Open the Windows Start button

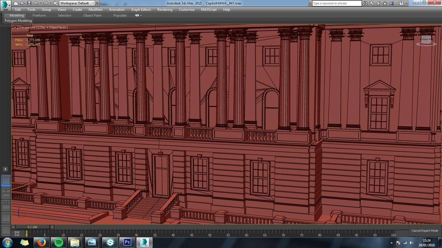(x=7, y=242)
